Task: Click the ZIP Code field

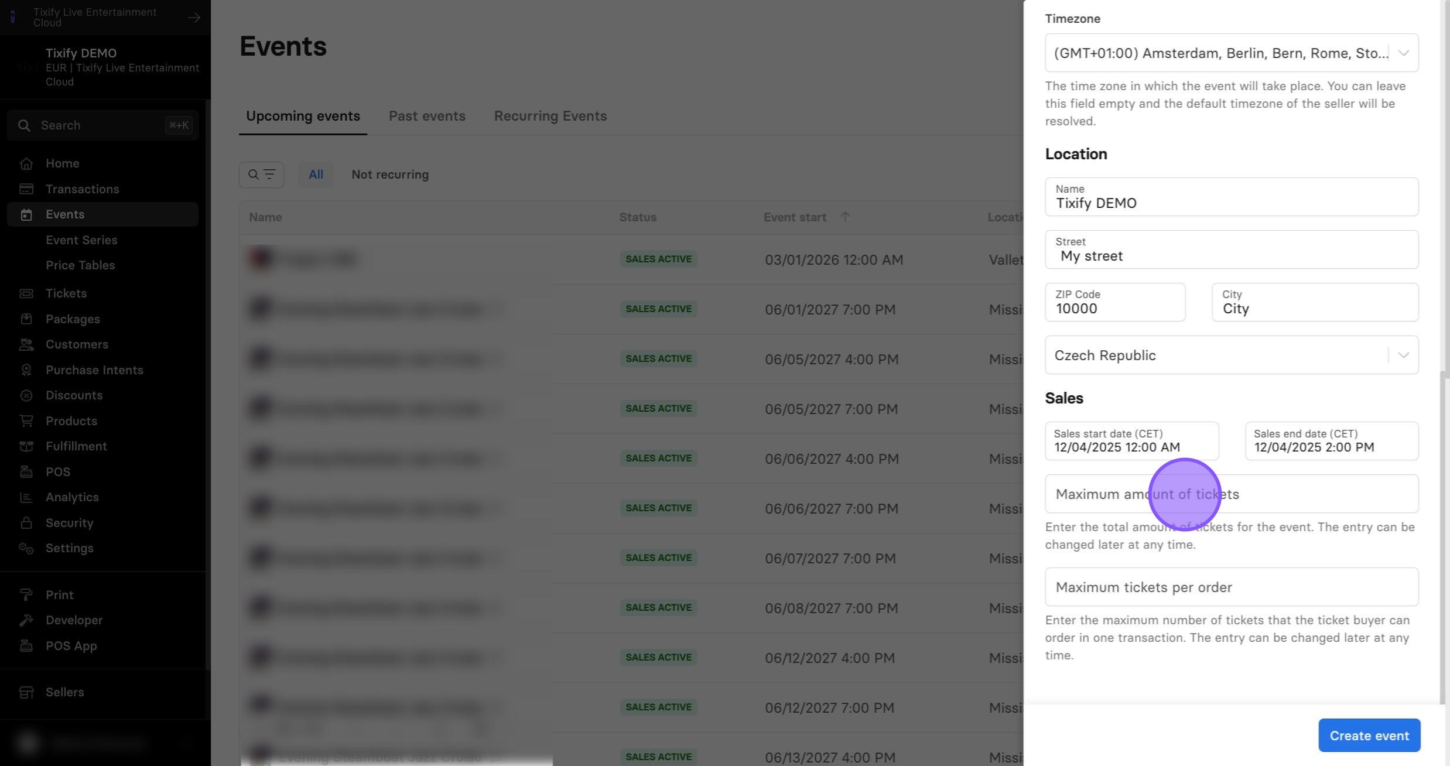Action: [x=1115, y=302]
